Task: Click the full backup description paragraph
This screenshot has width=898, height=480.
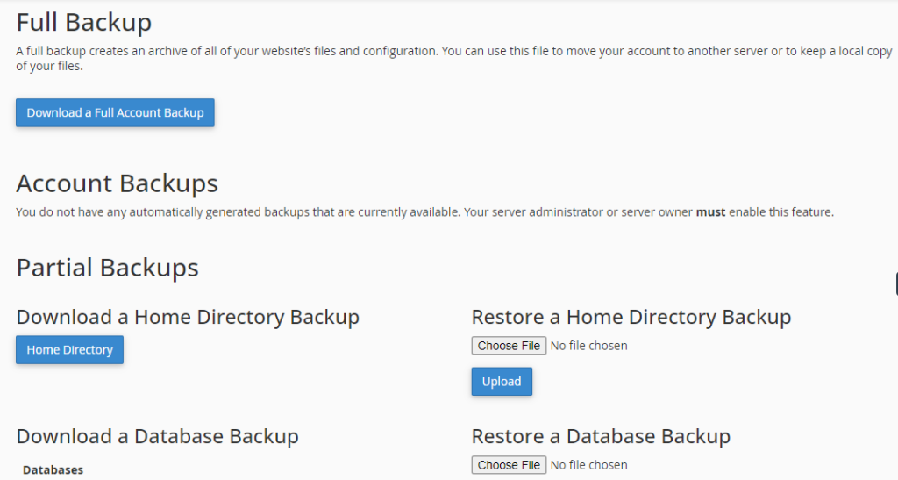Action: [453, 59]
